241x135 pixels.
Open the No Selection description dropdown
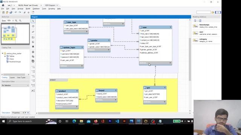15,85
